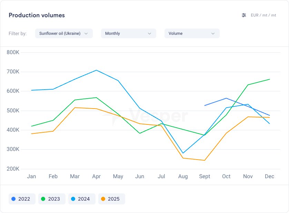289x213 pixels.
Task: Click the EUR / mt / mt units label
Action: click(x=263, y=15)
